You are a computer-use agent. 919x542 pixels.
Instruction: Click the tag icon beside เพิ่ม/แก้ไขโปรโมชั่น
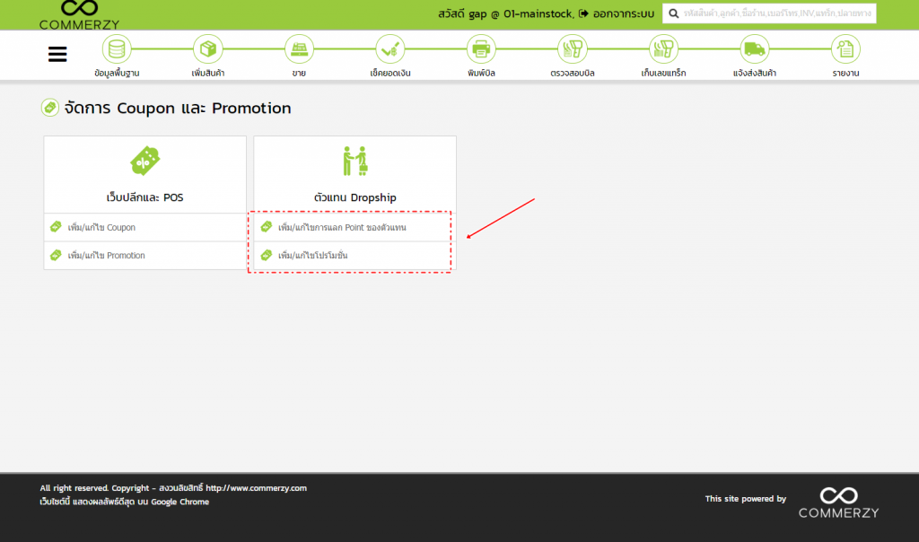(266, 255)
